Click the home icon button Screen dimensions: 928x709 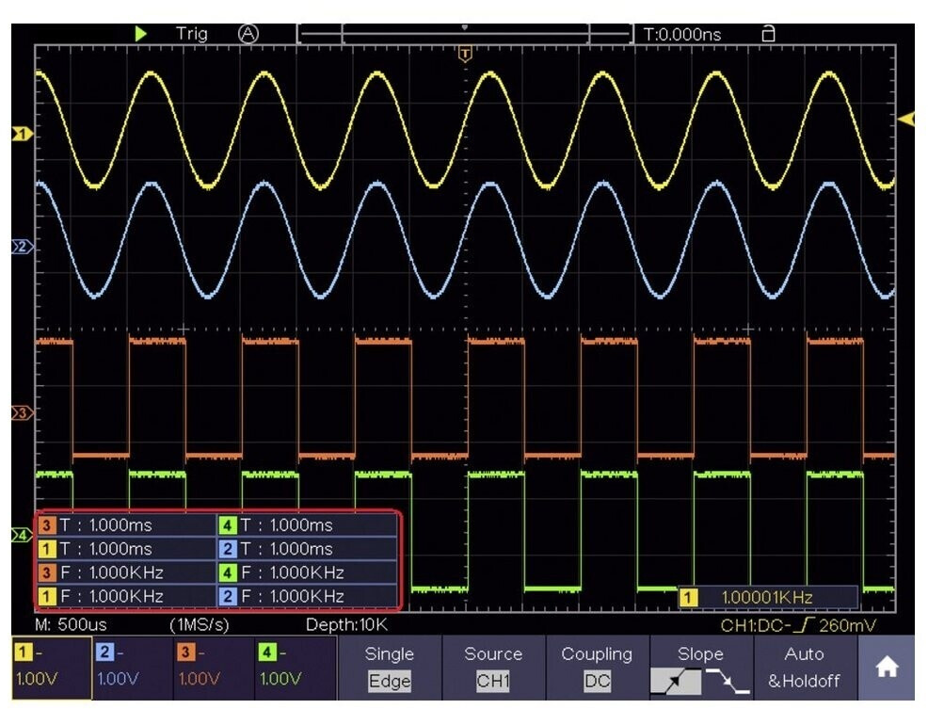coord(886,668)
